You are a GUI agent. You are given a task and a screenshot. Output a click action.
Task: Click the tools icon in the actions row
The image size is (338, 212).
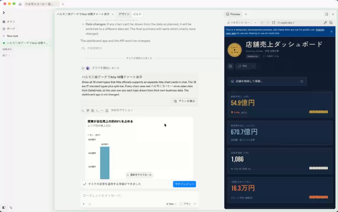pyautogui.click(x=88, y=110)
